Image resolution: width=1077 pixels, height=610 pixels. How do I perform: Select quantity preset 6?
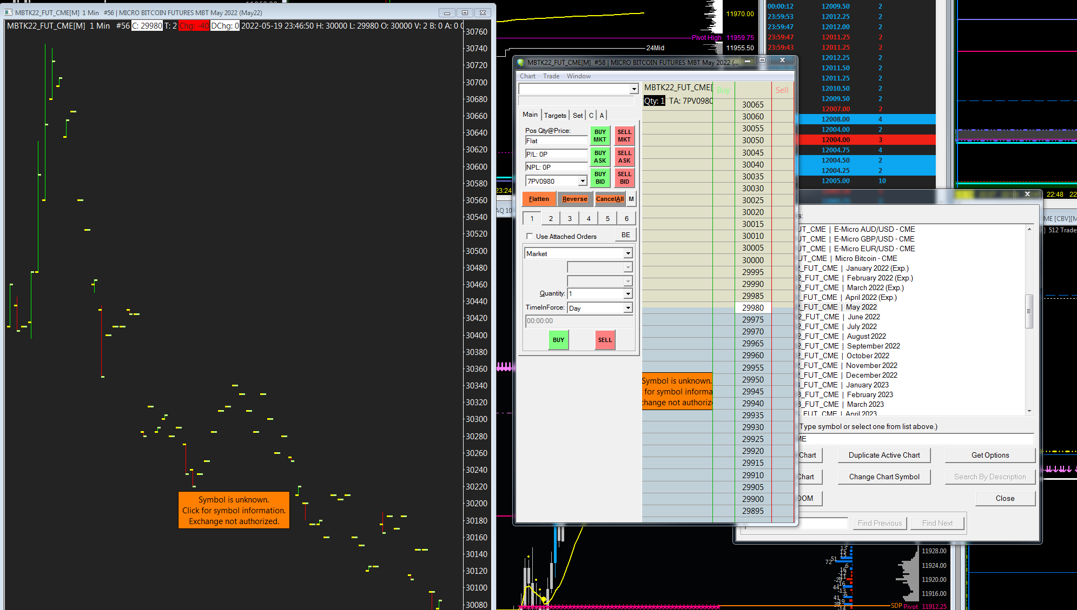tap(626, 218)
